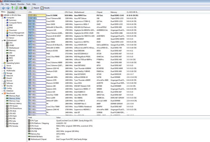Open the Power Management icon
Screen dimensions: 210x142
(7, 33)
